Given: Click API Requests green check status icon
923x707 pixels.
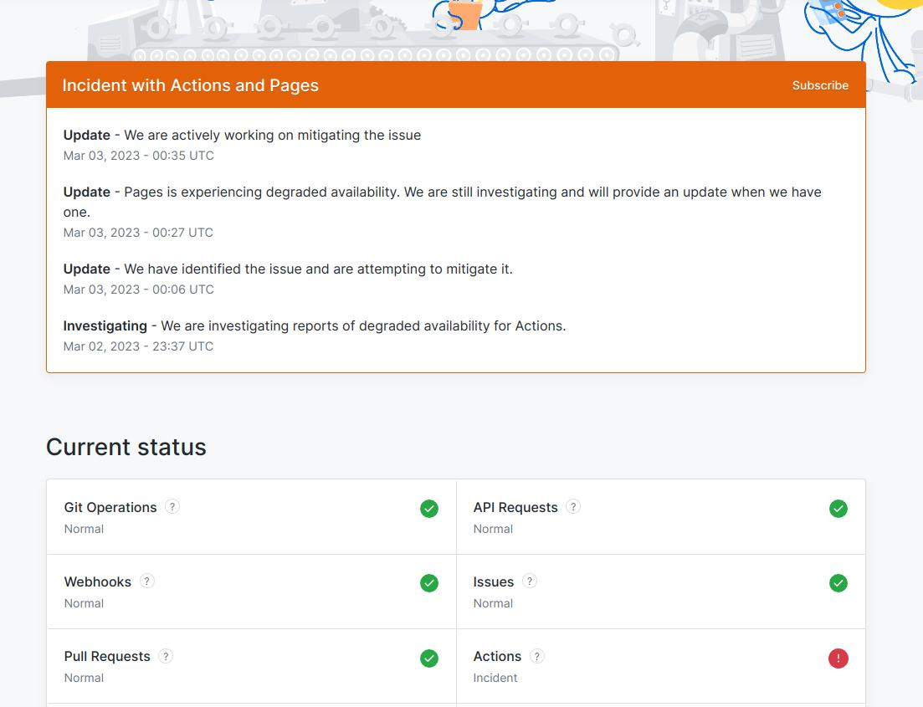Looking at the screenshot, I should [x=838, y=509].
